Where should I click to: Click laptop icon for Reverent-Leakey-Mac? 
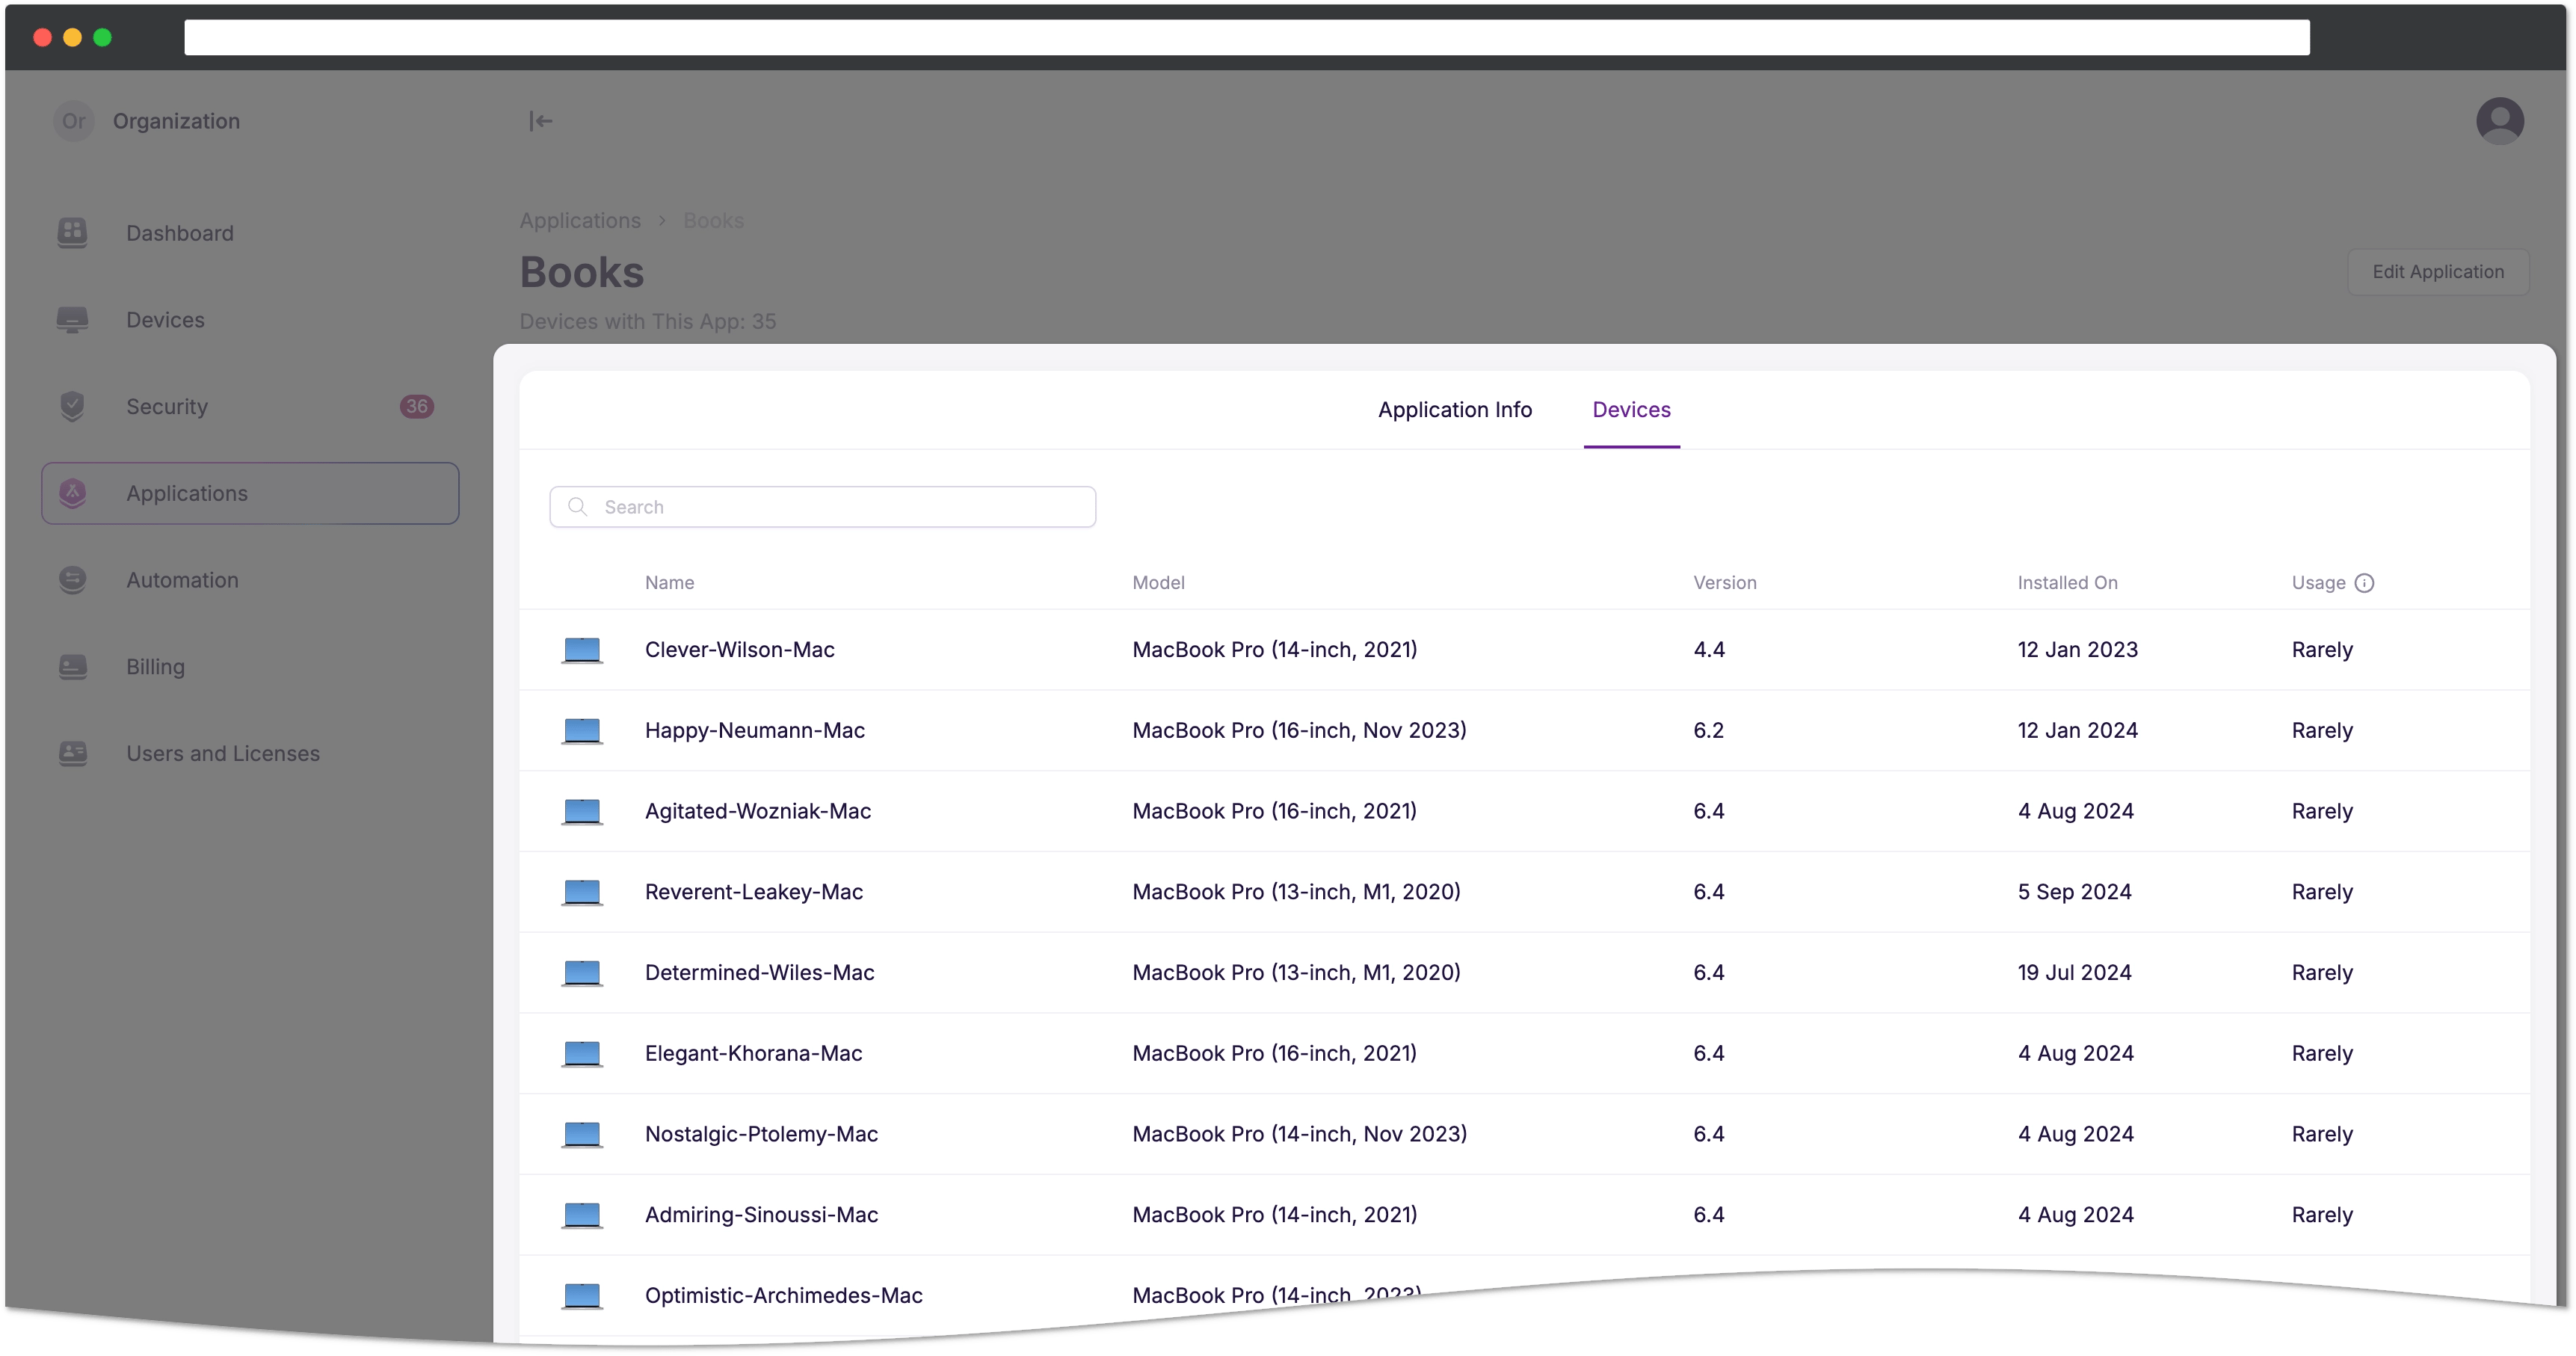582,892
